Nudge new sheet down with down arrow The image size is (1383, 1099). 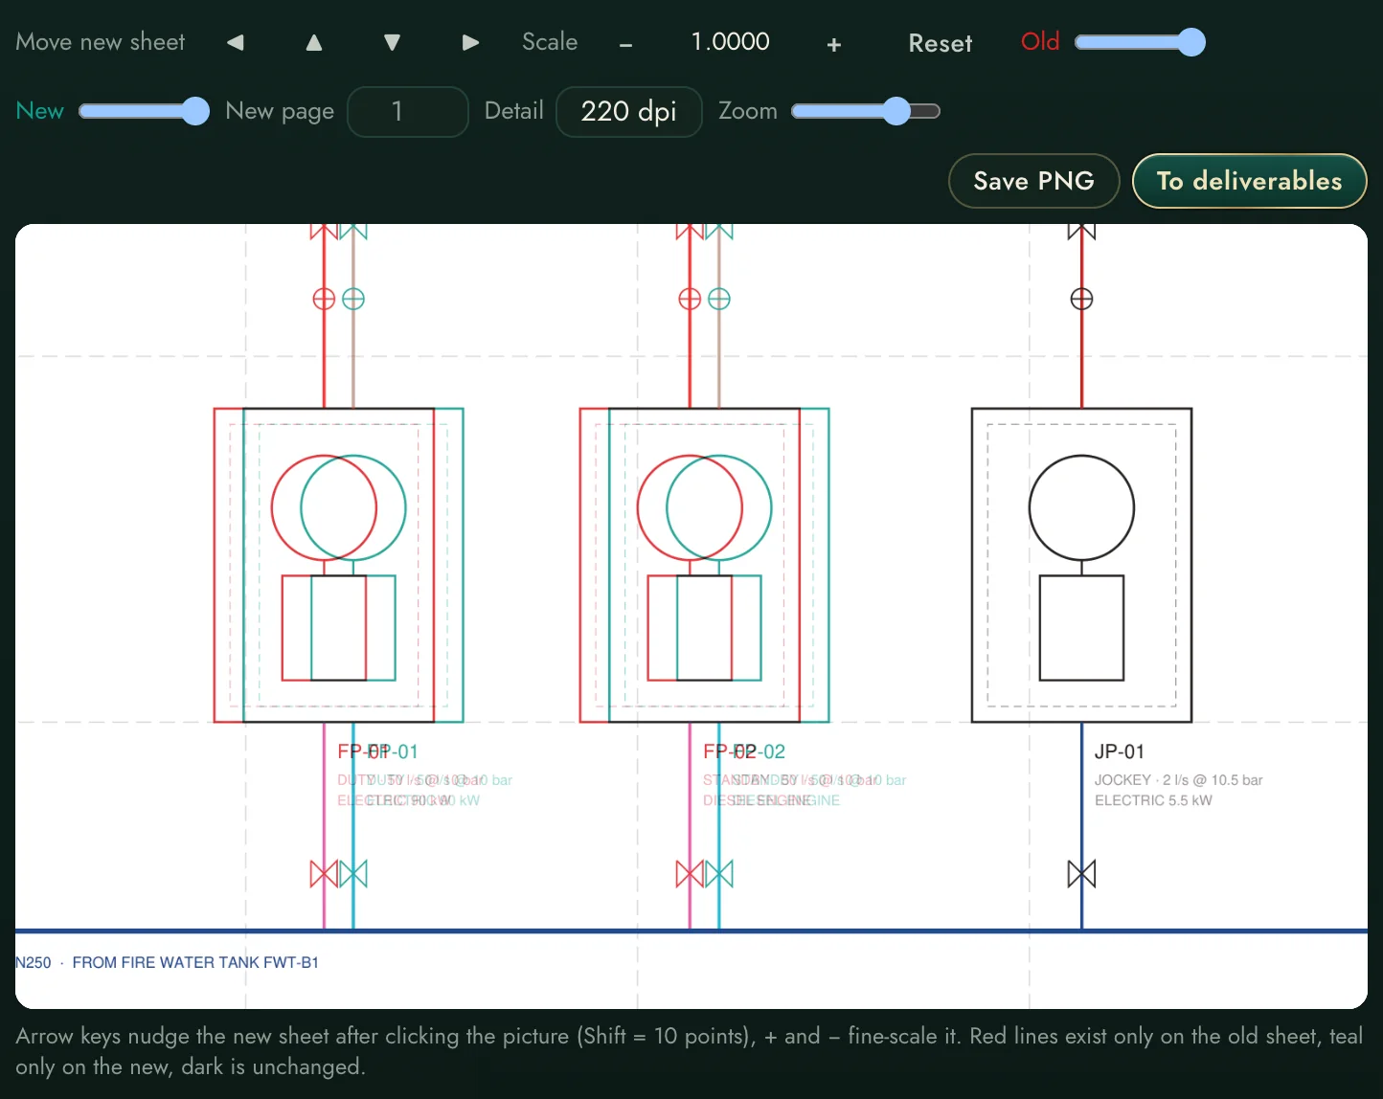click(392, 42)
